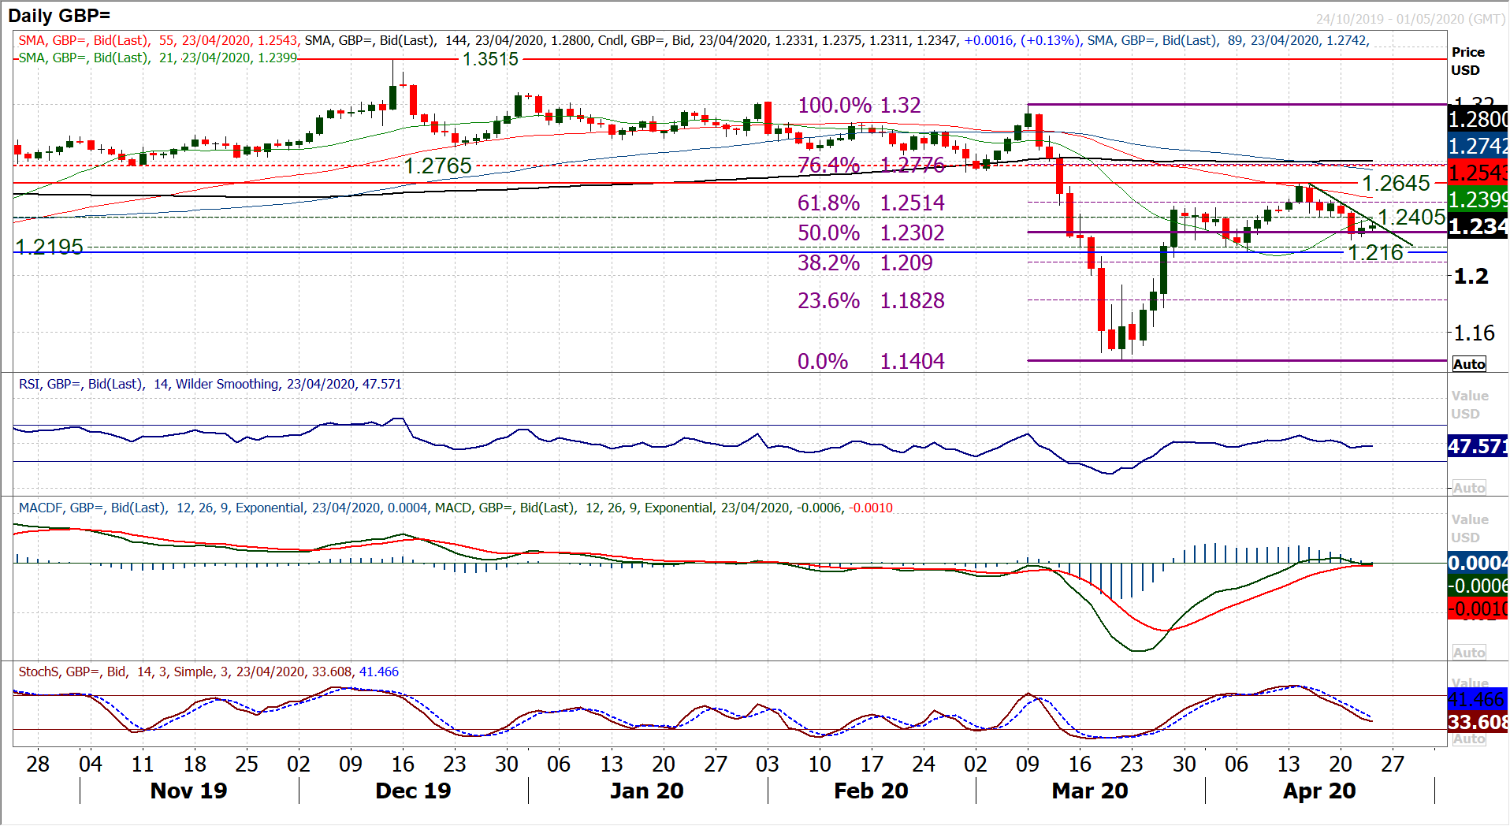
Task: Click the MACD histogram value tag 0.0004
Action: [x=1478, y=563]
